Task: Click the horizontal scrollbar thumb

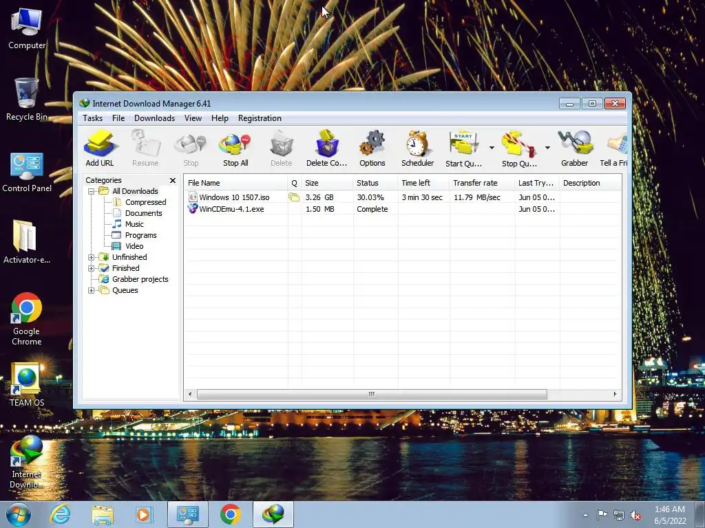Action: [x=372, y=394]
